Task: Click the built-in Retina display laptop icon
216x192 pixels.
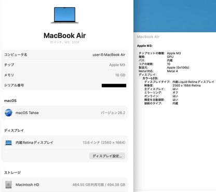Action: pos(8,143)
